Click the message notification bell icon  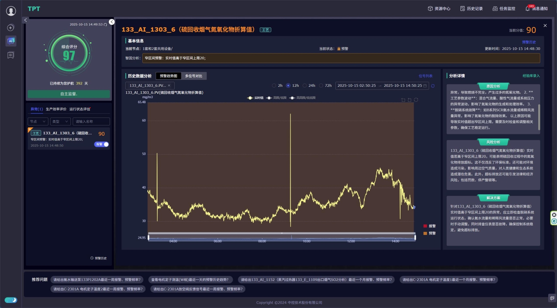pos(527,9)
